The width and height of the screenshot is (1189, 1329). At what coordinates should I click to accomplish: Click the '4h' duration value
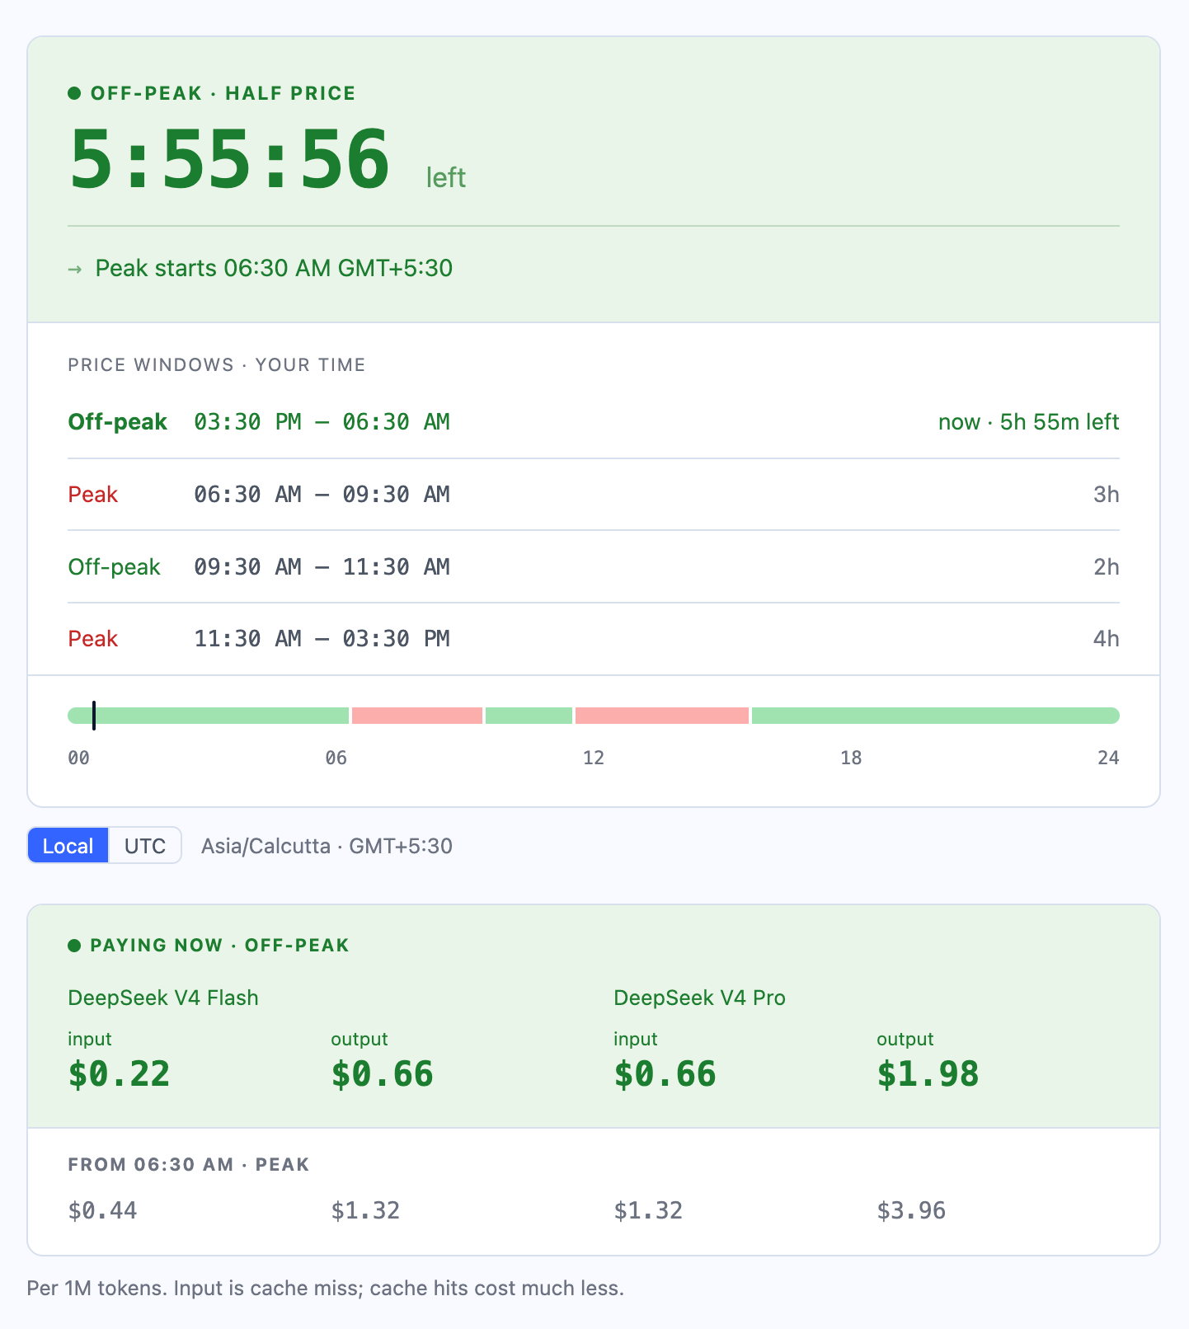click(x=1106, y=639)
